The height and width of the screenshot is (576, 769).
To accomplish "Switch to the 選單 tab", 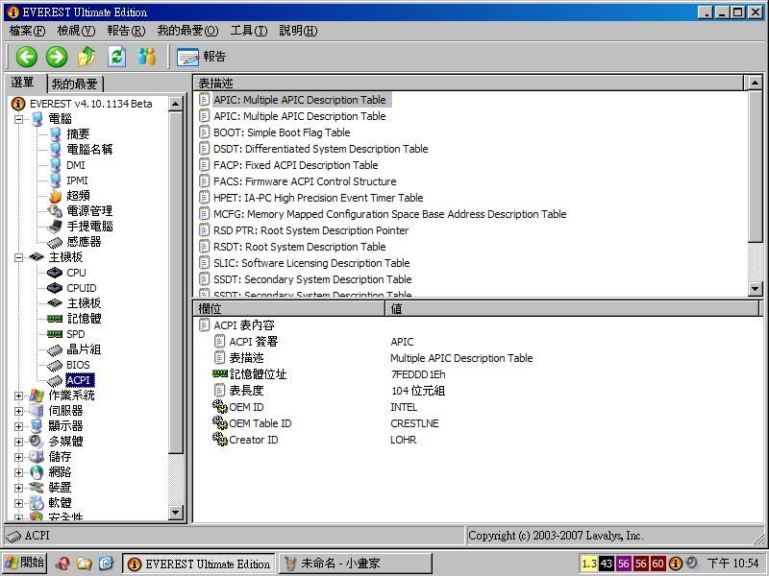I will [x=23, y=83].
